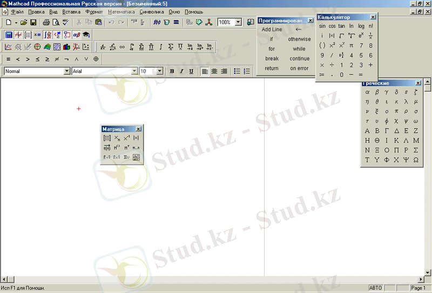The height and width of the screenshot is (293, 432).
Task: Open the Calculator palette button in Math toolbar
Action: coord(9,35)
